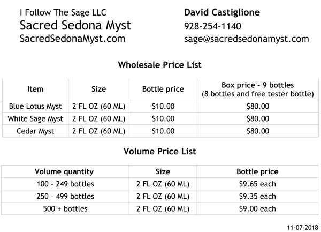Select the $9.00 each price cell
The height and width of the screenshot is (232, 321).
[x=257, y=209]
